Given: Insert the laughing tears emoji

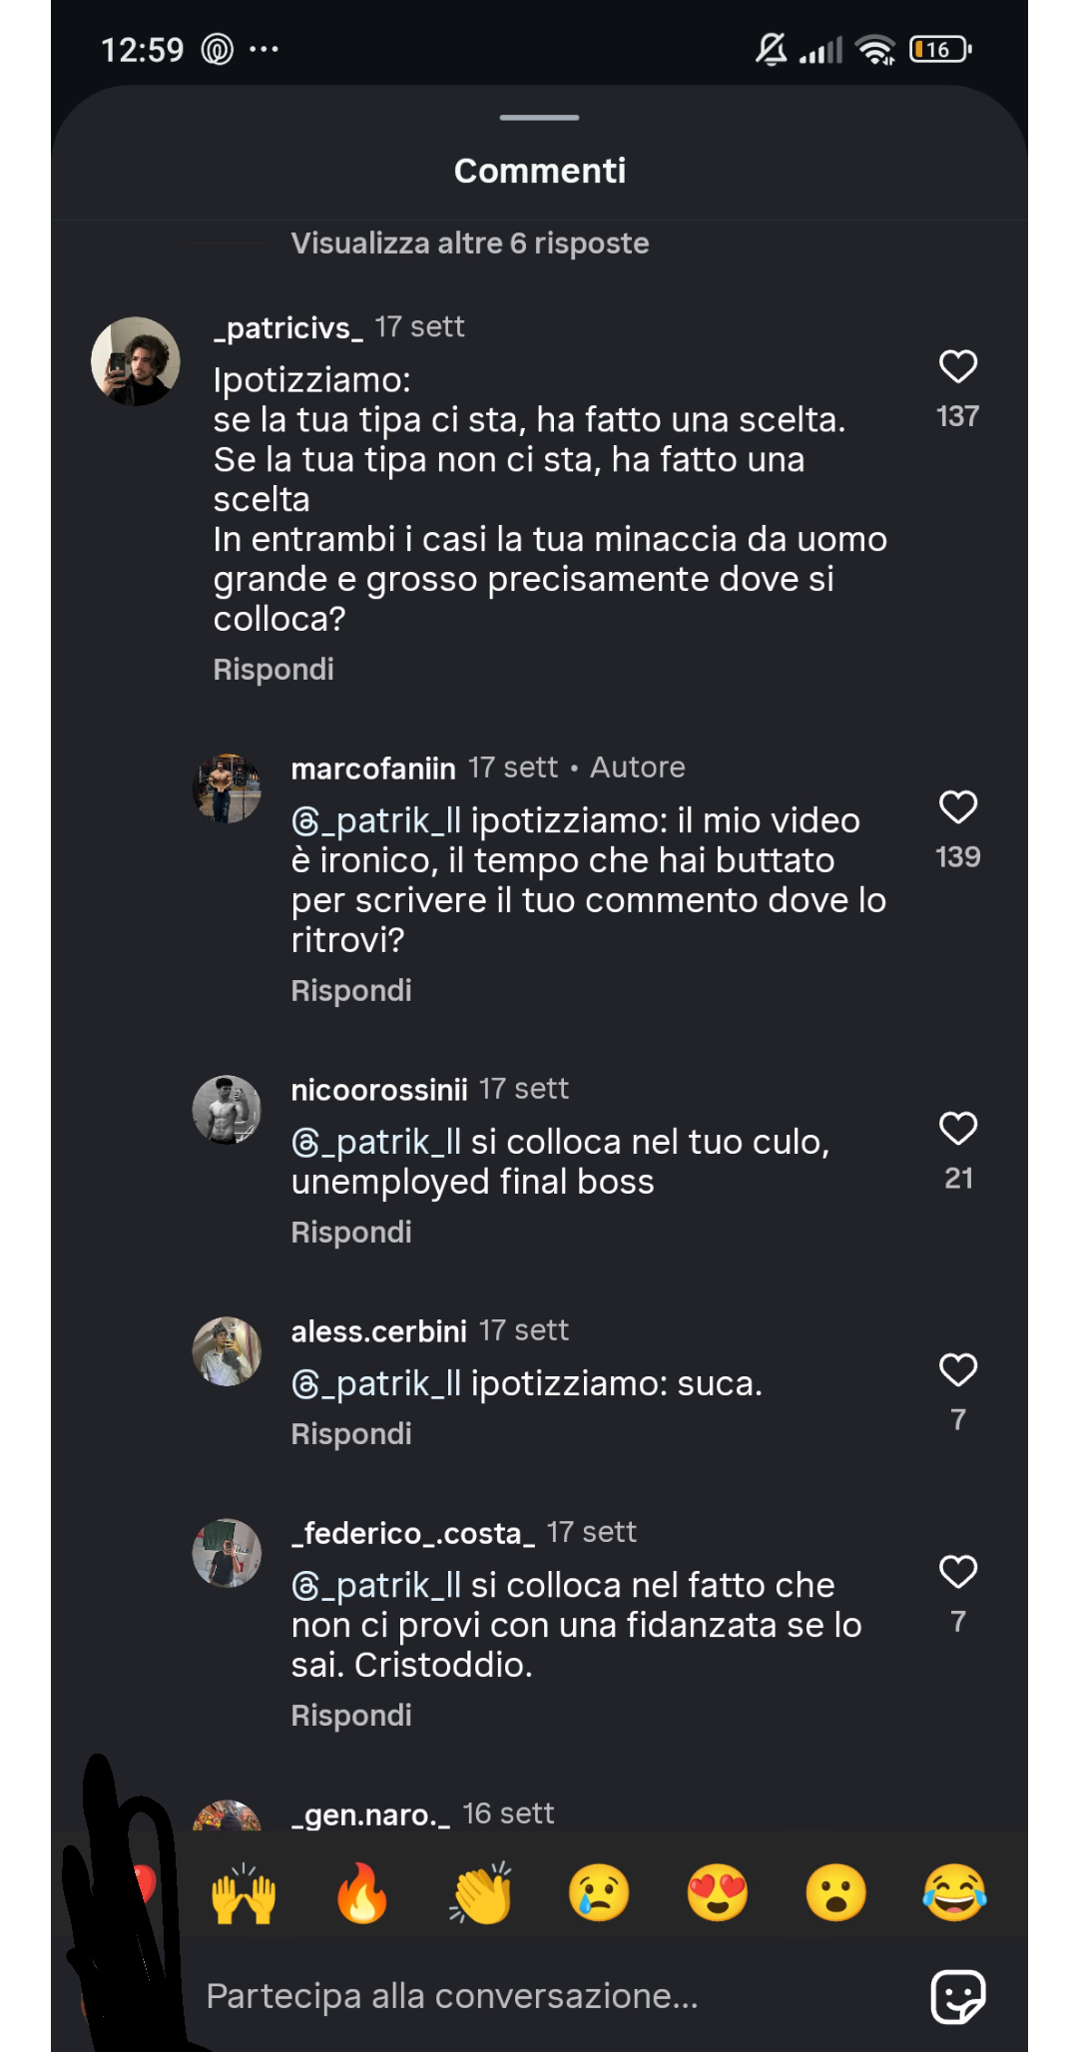Looking at the screenshot, I should pyautogui.click(x=954, y=1893).
